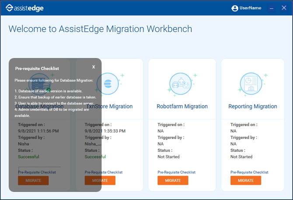The width and height of the screenshot is (293, 200).
Task: View TxnStore Pre-Requisite Checklist link
Action: (104, 172)
